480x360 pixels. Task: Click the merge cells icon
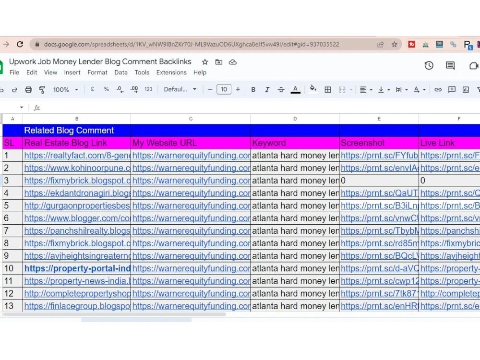click(342, 89)
